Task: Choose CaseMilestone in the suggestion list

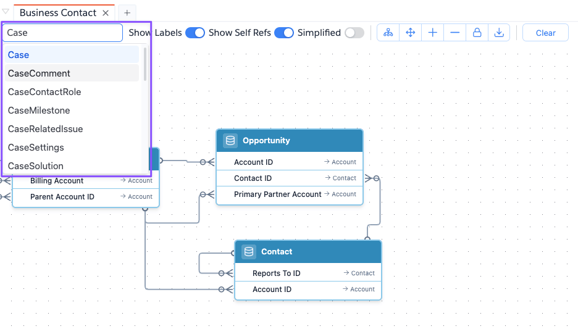Action: (39, 111)
